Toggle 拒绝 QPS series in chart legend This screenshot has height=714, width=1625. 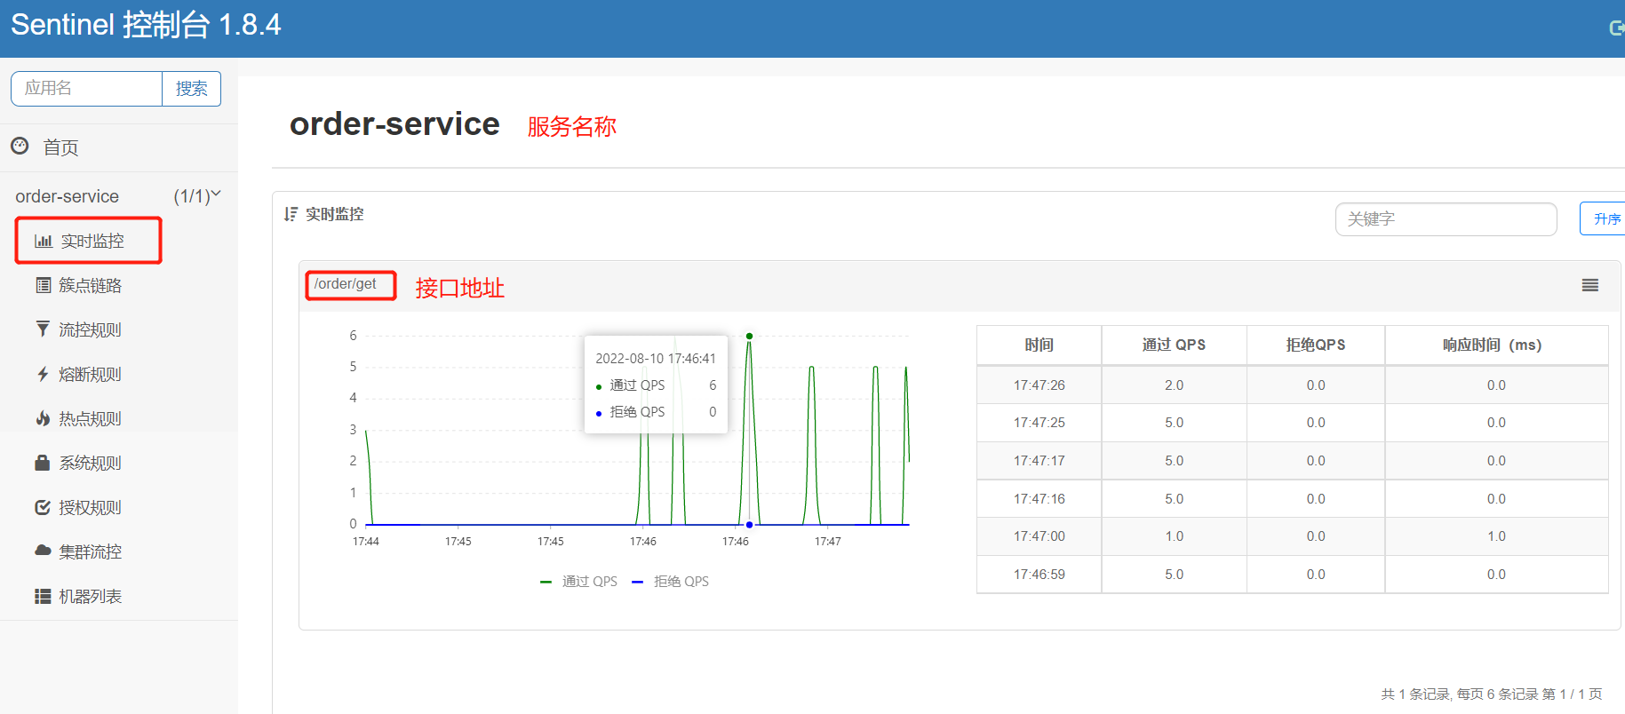point(671,582)
